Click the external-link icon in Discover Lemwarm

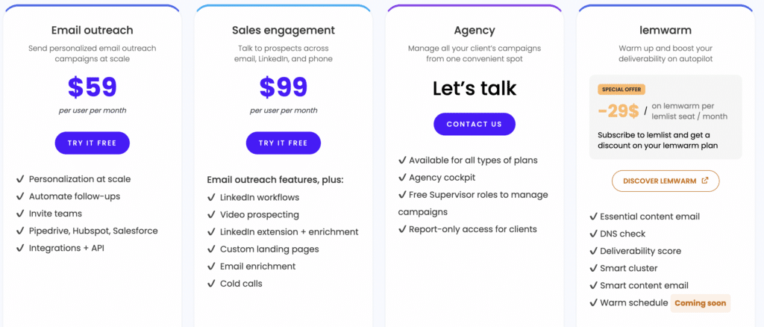704,181
